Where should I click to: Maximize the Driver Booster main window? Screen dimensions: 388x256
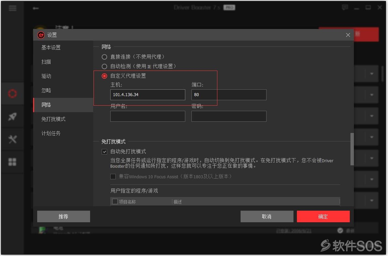tap(368, 7)
